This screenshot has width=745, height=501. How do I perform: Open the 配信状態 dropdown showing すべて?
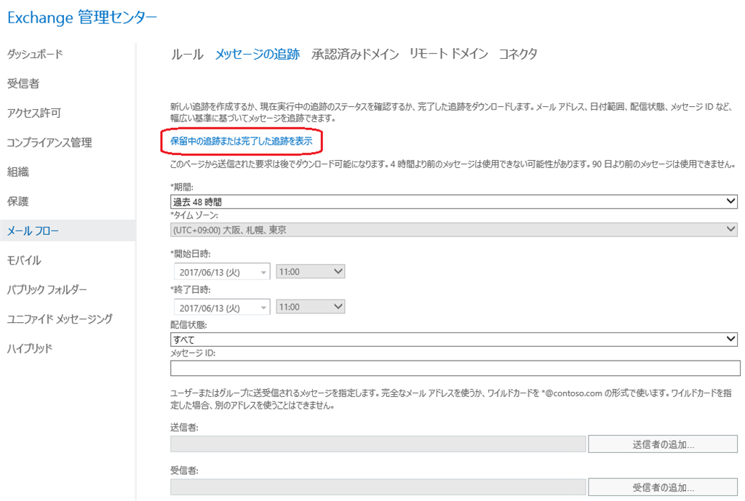tap(454, 340)
